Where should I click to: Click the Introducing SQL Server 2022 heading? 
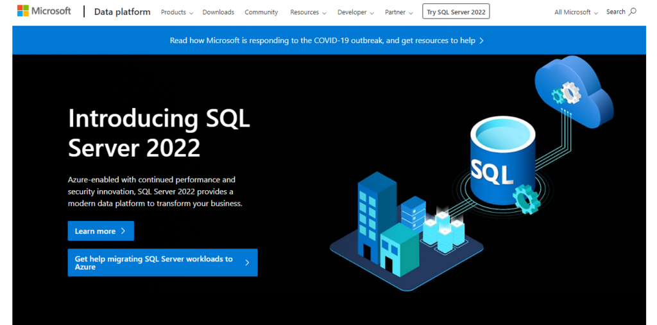pyautogui.click(x=159, y=132)
